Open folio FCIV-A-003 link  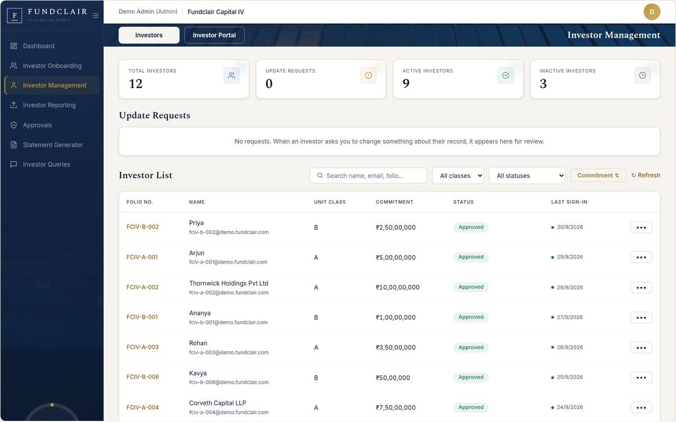coord(143,347)
